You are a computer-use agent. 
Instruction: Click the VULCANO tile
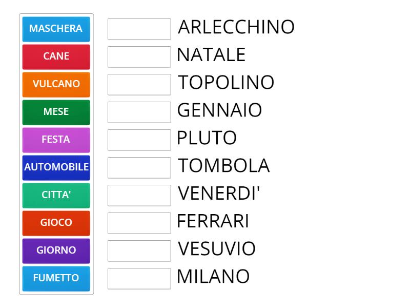point(56,84)
